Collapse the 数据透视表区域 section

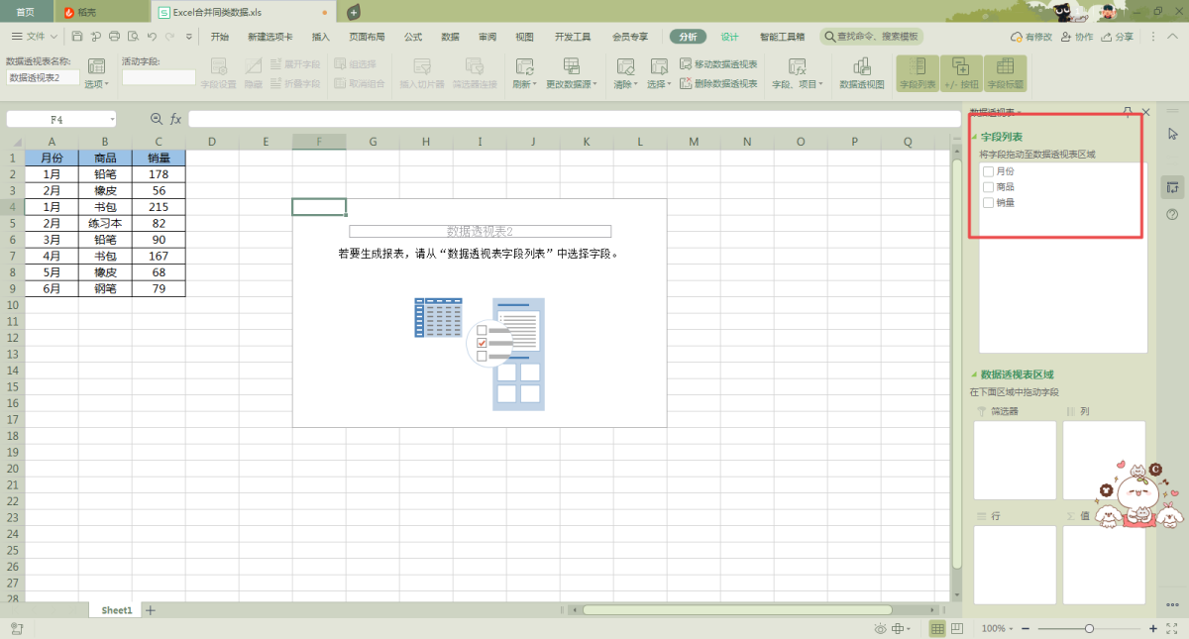pos(974,375)
